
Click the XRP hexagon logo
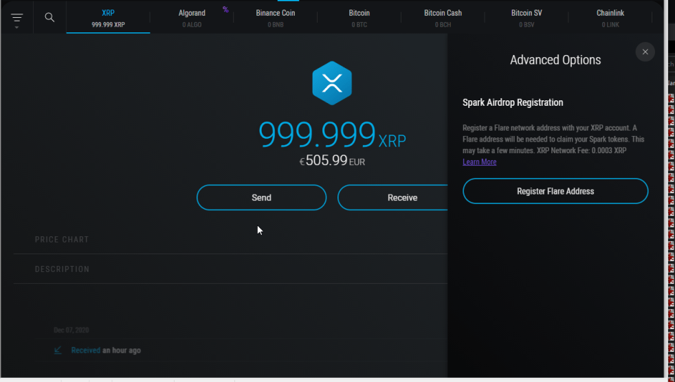point(332,83)
